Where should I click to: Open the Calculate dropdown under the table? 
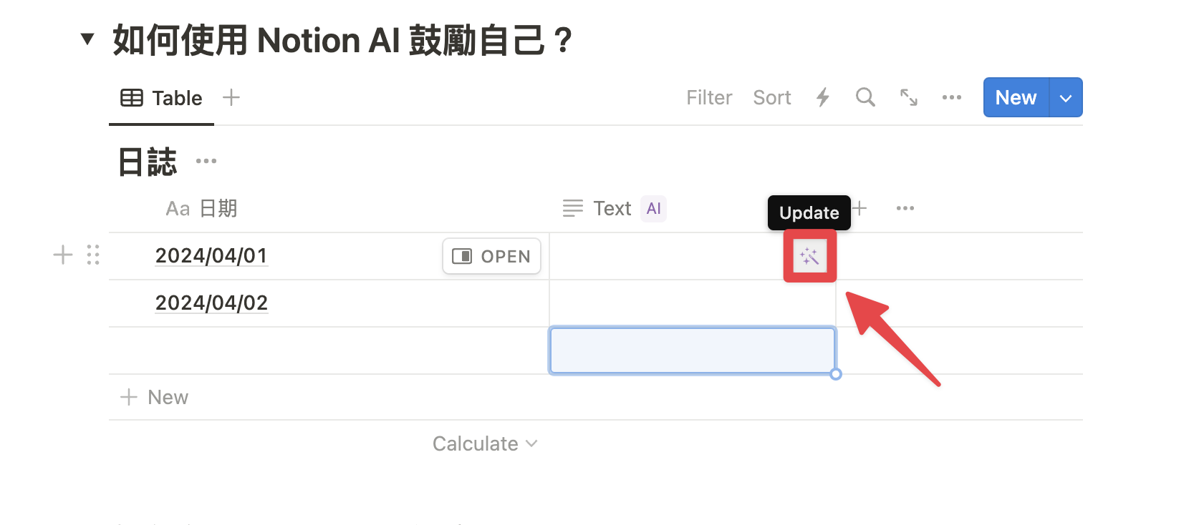point(485,443)
